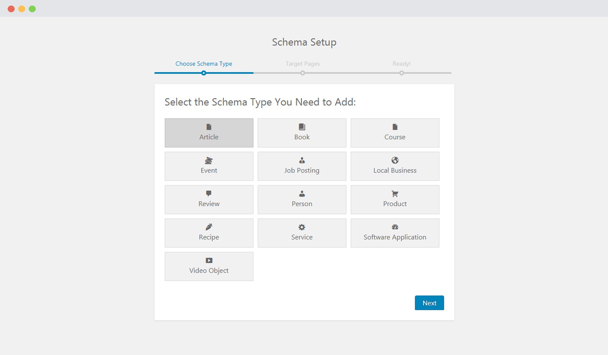Choose the Job Posting schema type
The width and height of the screenshot is (608, 355).
[x=302, y=166]
